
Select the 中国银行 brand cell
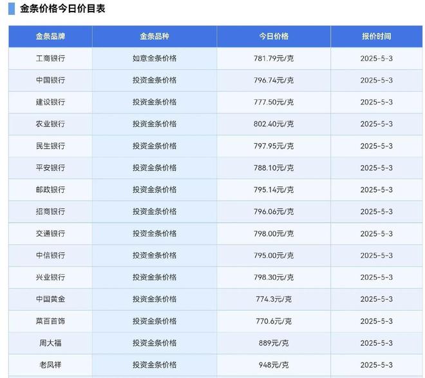50,81
